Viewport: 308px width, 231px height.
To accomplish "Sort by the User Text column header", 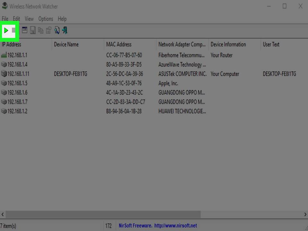I will pos(285,44).
